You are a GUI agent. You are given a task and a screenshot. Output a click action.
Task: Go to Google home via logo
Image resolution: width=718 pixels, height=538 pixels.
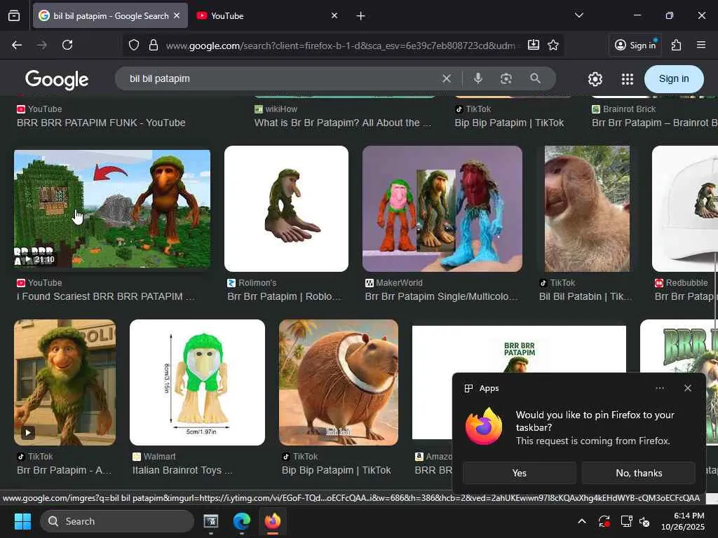pos(57,80)
